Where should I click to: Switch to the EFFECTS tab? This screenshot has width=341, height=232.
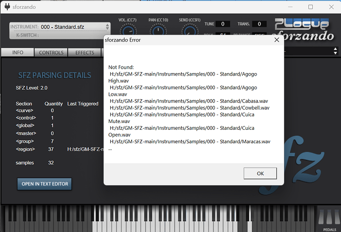[85, 52]
